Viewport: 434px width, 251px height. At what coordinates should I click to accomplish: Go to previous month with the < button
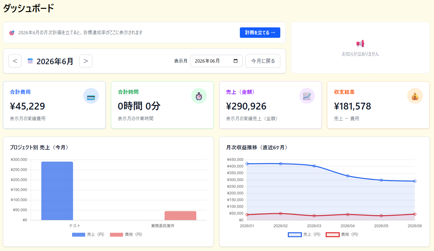coord(15,61)
